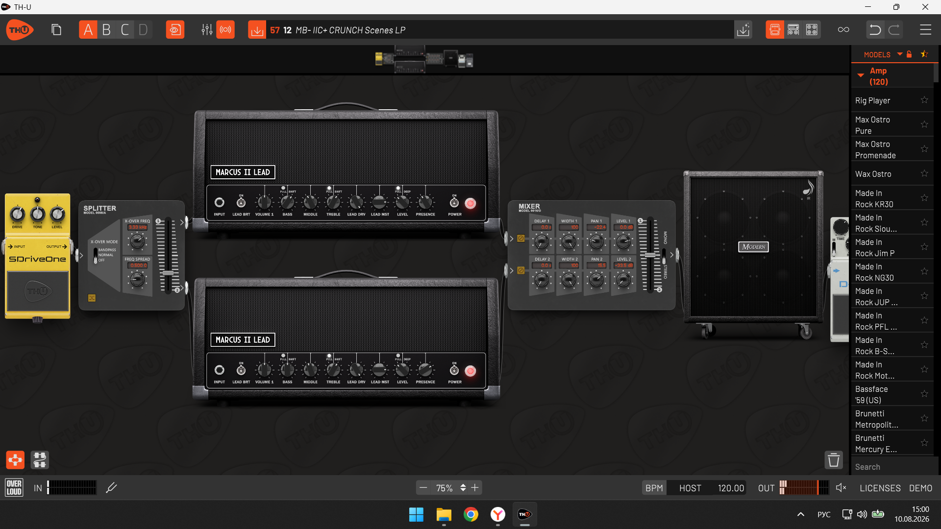Open the Windows Start menu
The height and width of the screenshot is (529, 941).
pos(416,514)
